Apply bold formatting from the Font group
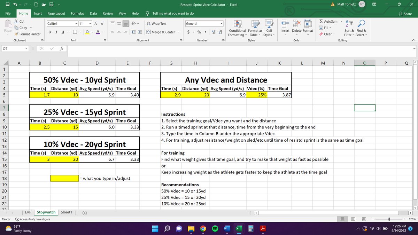Image resolution: width=418 pixels, height=235 pixels. click(x=49, y=32)
